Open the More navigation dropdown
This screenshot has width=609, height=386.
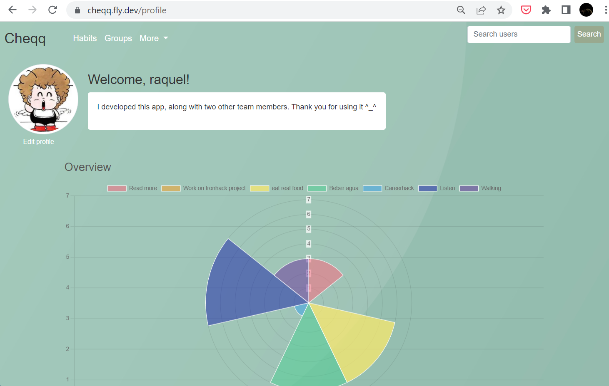(154, 38)
